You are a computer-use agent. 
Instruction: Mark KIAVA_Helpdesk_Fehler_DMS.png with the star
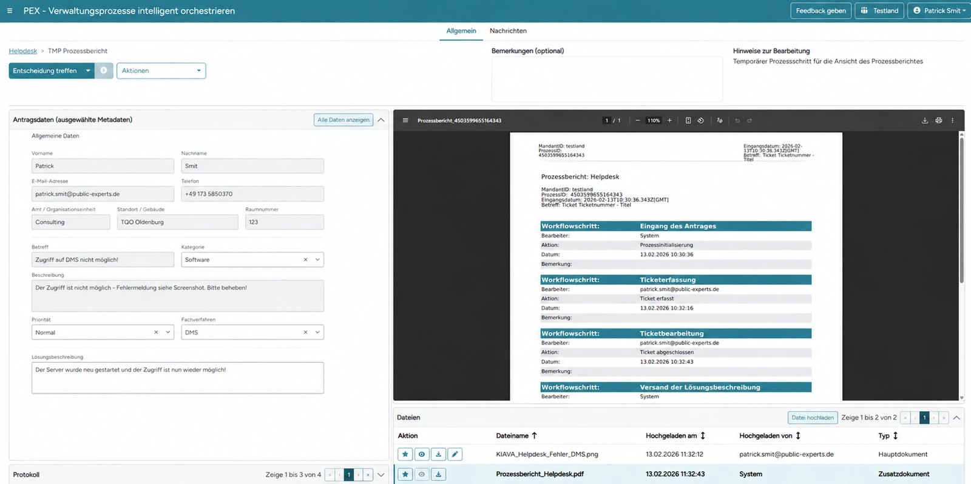(x=405, y=454)
